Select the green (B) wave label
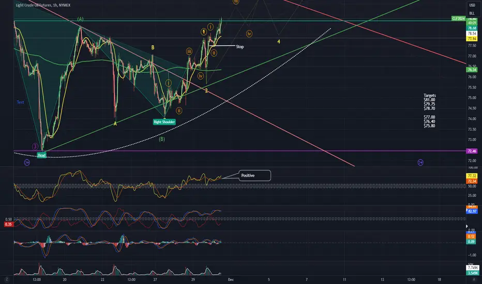The image size is (482, 284). [x=162, y=139]
